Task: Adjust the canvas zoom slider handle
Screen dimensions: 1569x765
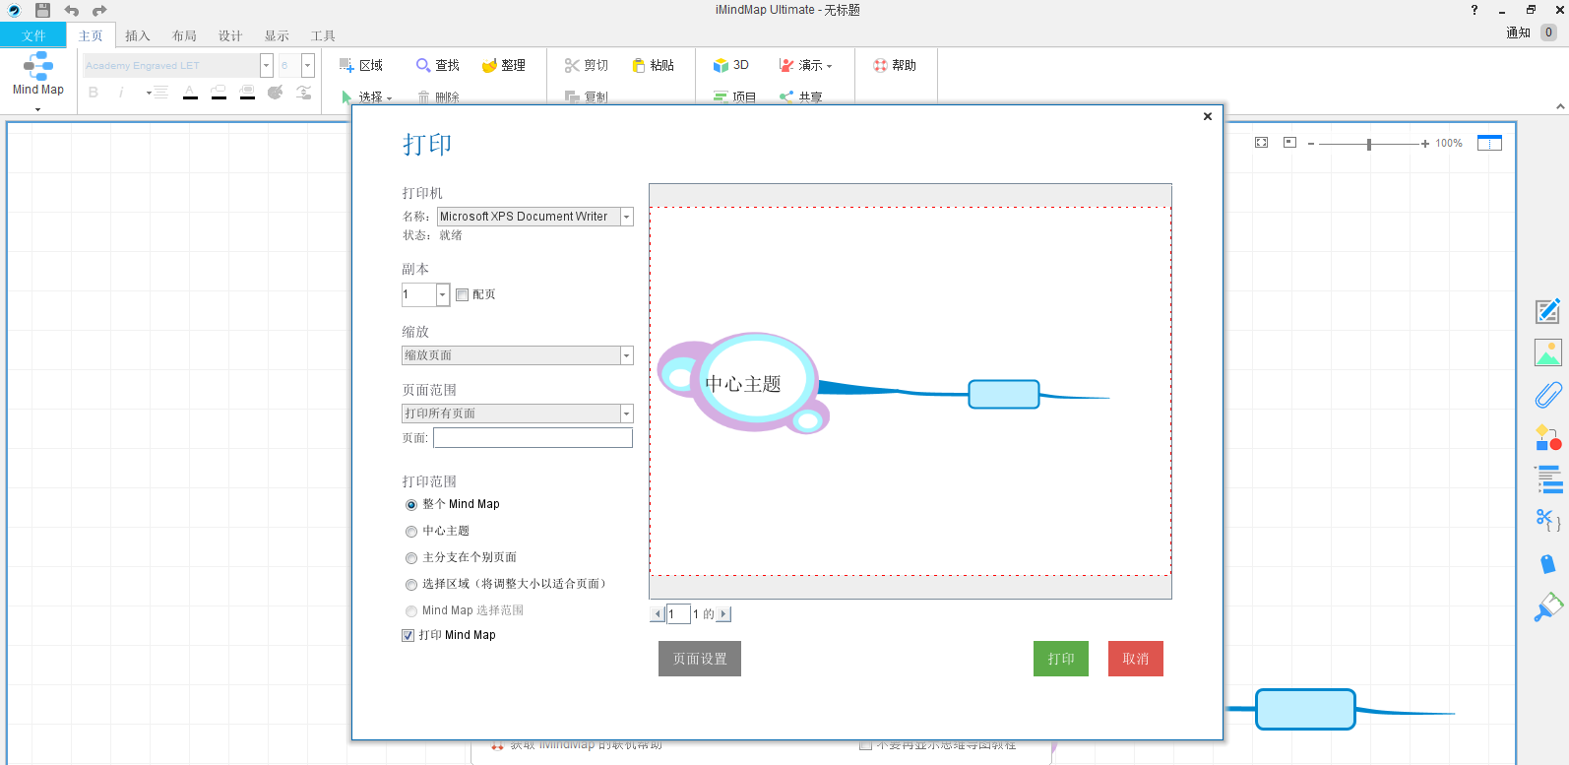Action: click(x=1369, y=144)
